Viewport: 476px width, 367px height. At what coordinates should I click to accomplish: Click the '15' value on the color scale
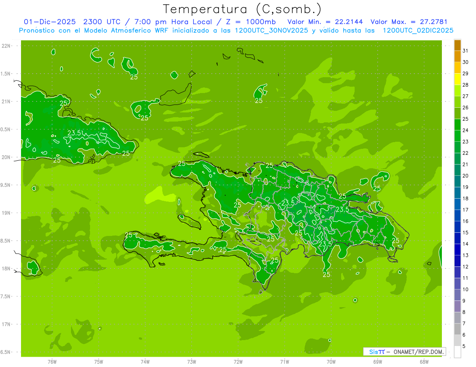coord(465,232)
